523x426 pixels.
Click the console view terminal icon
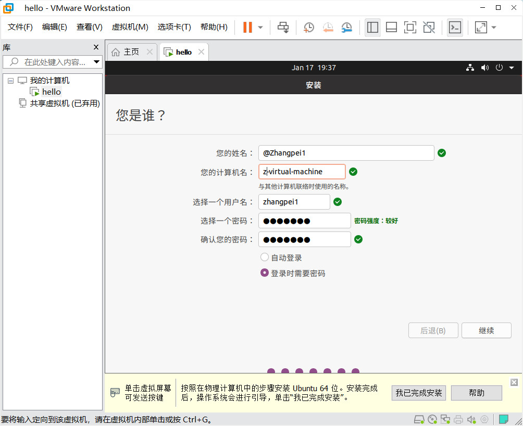tap(455, 28)
